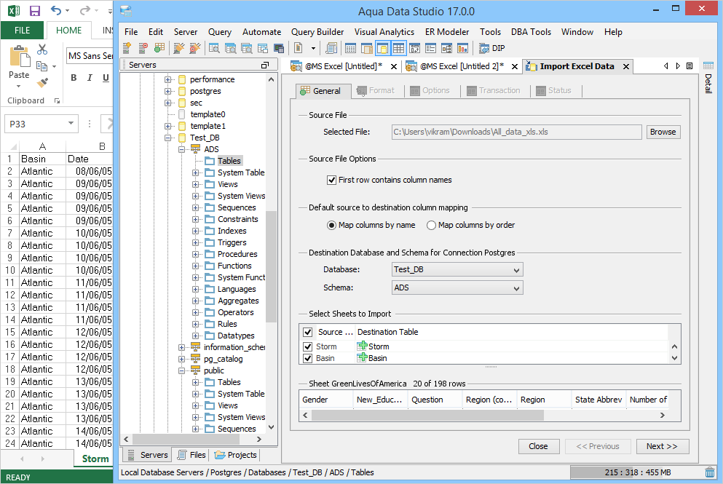This screenshot has height=484, width=723.
Task: Open the Visual Analytics menu
Action: coord(384,32)
